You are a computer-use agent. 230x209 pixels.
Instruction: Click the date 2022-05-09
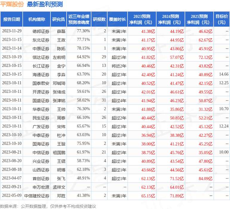point(12,195)
